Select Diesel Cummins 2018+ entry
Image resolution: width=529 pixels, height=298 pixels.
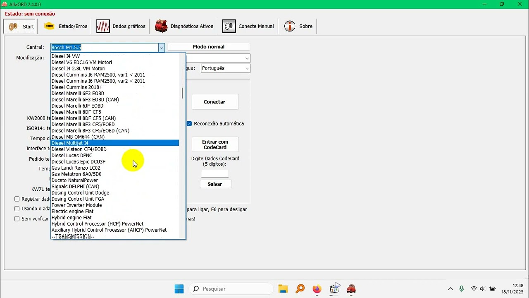(115, 87)
